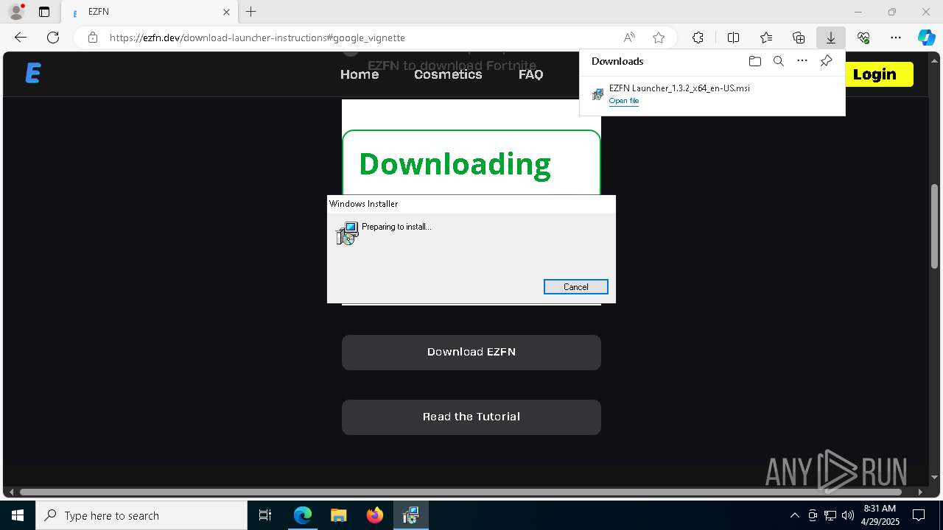Open Firefox from taskbar
Image resolution: width=943 pixels, height=530 pixels.
[375, 515]
